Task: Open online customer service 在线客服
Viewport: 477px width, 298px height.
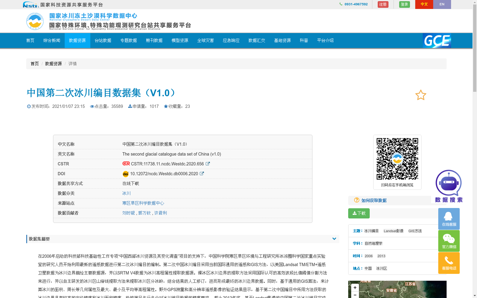Action: (449, 219)
